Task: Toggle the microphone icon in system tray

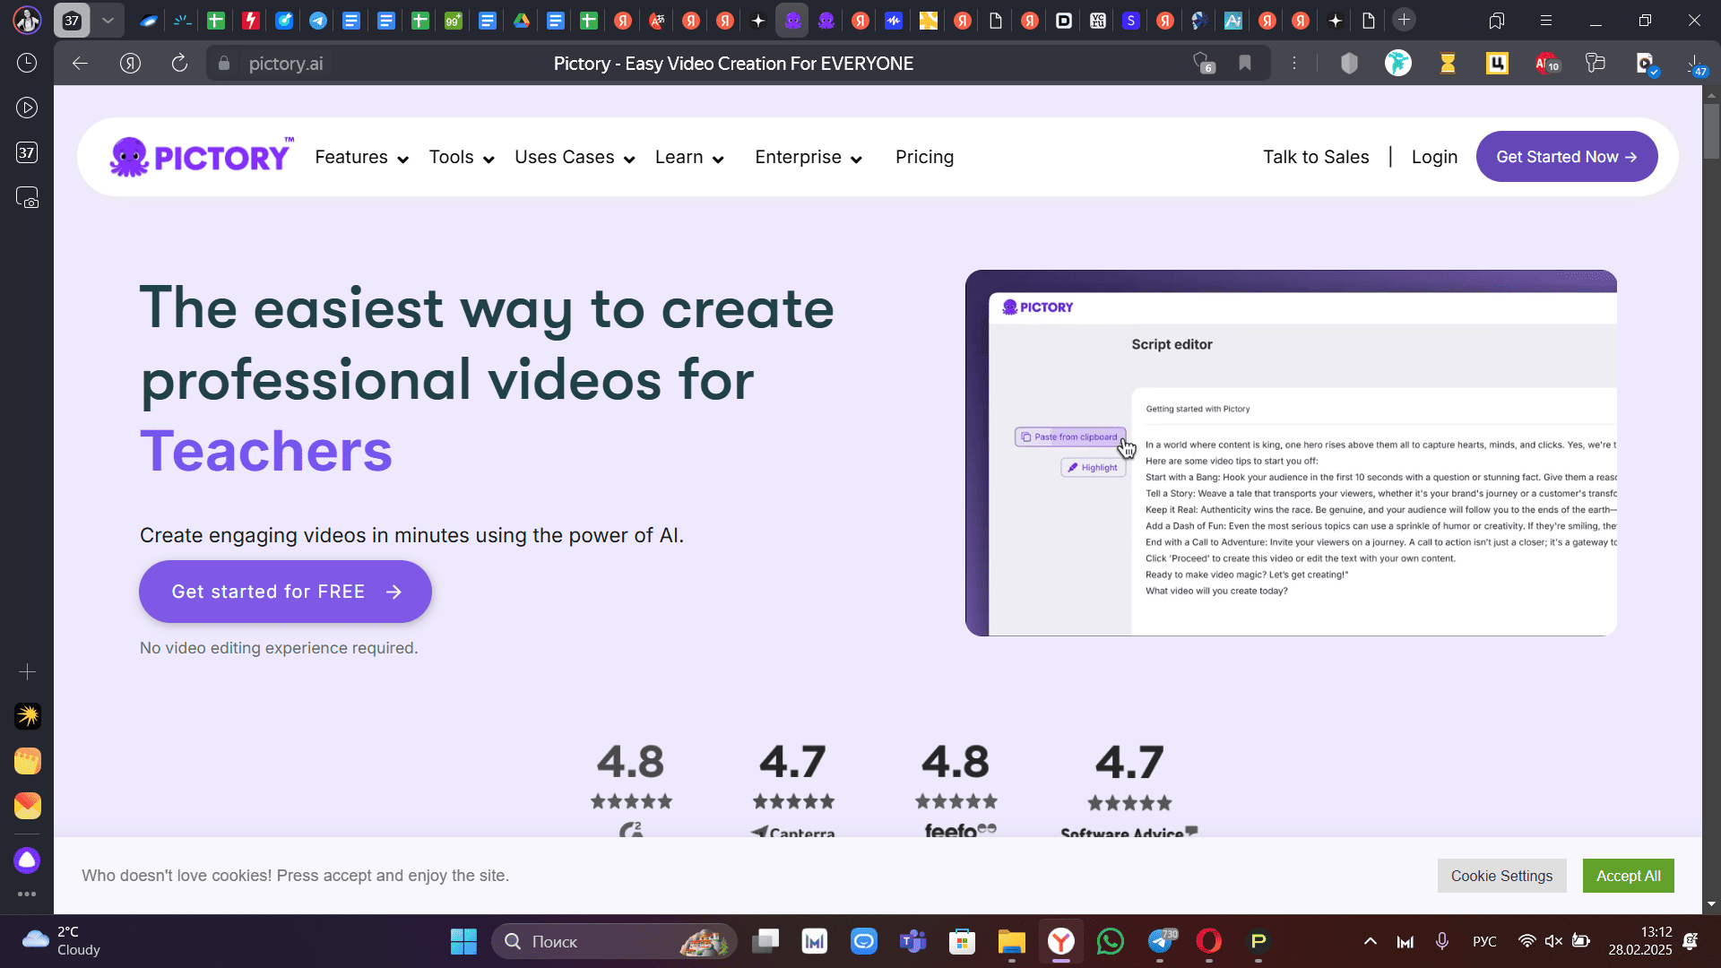Action: pos(1441,941)
